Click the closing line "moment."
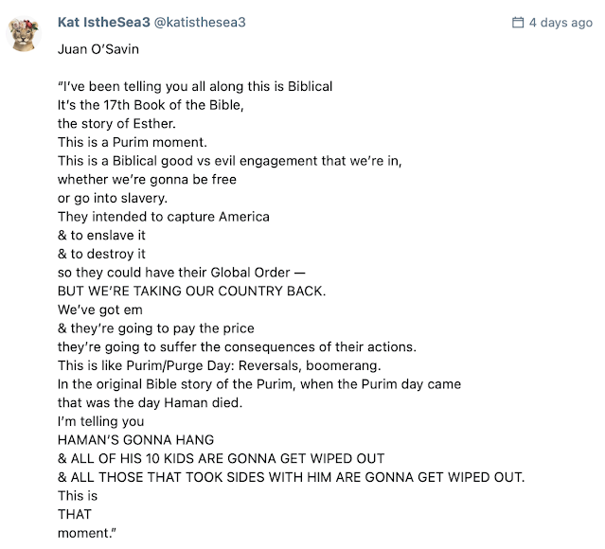This screenshot has width=605, height=549. (x=88, y=530)
